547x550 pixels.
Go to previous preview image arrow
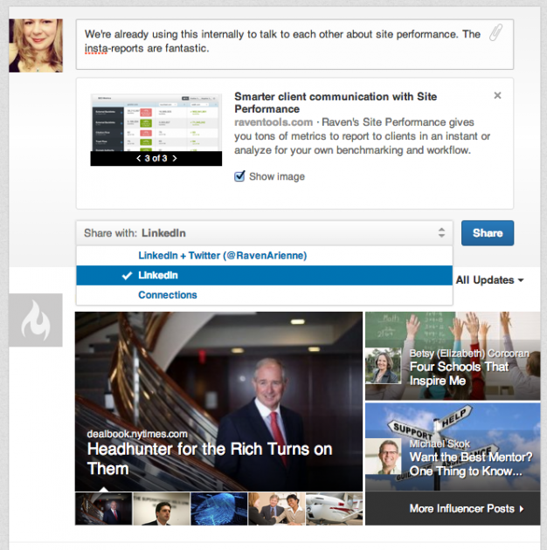click(139, 158)
